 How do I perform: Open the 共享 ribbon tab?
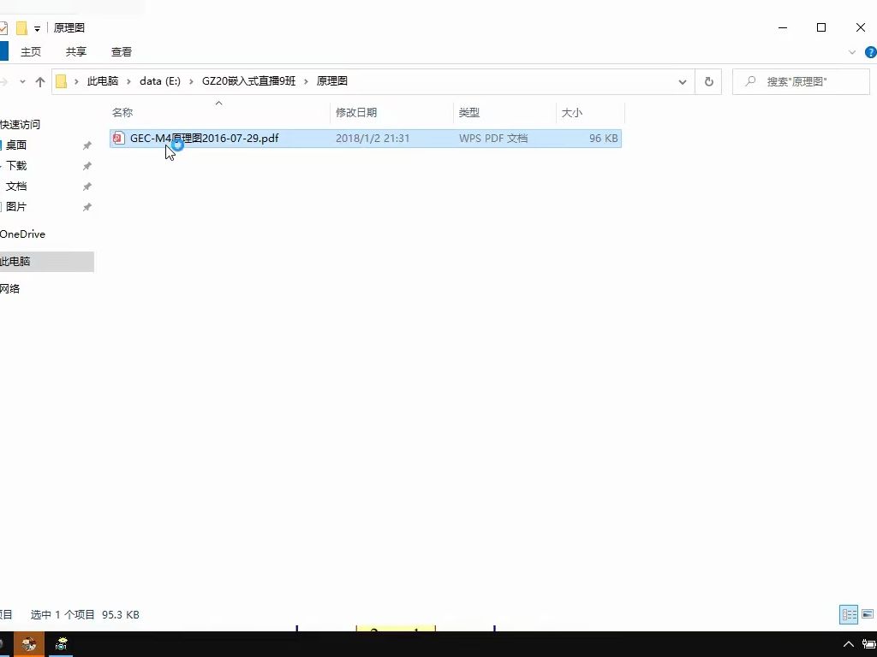click(x=75, y=51)
